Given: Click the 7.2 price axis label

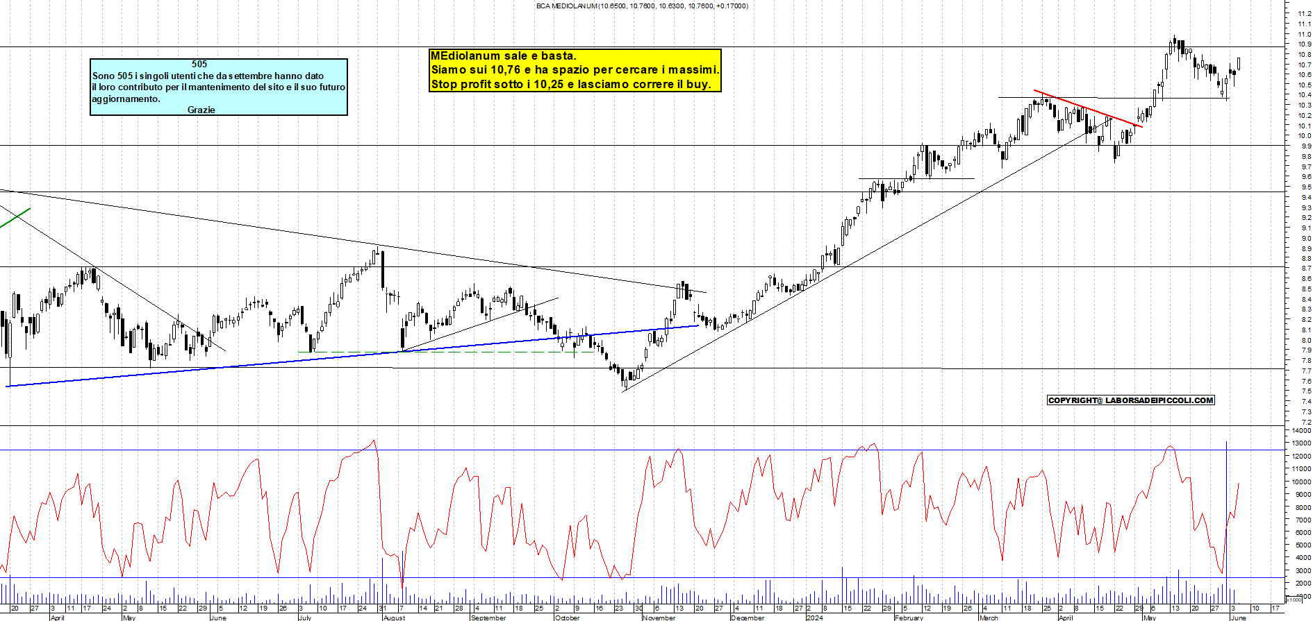Looking at the screenshot, I should pos(1306,422).
